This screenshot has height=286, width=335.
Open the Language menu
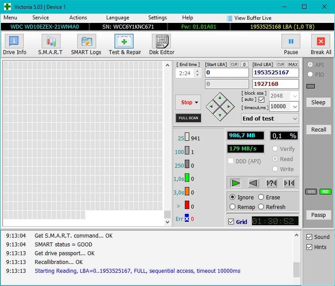point(118,18)
